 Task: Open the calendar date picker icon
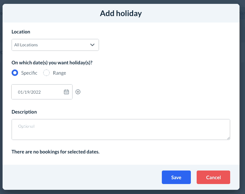click(66, 92)
